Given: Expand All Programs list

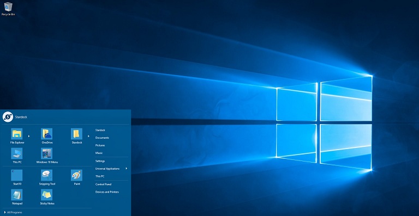Looking at the screenshot, I should (13, 212).
